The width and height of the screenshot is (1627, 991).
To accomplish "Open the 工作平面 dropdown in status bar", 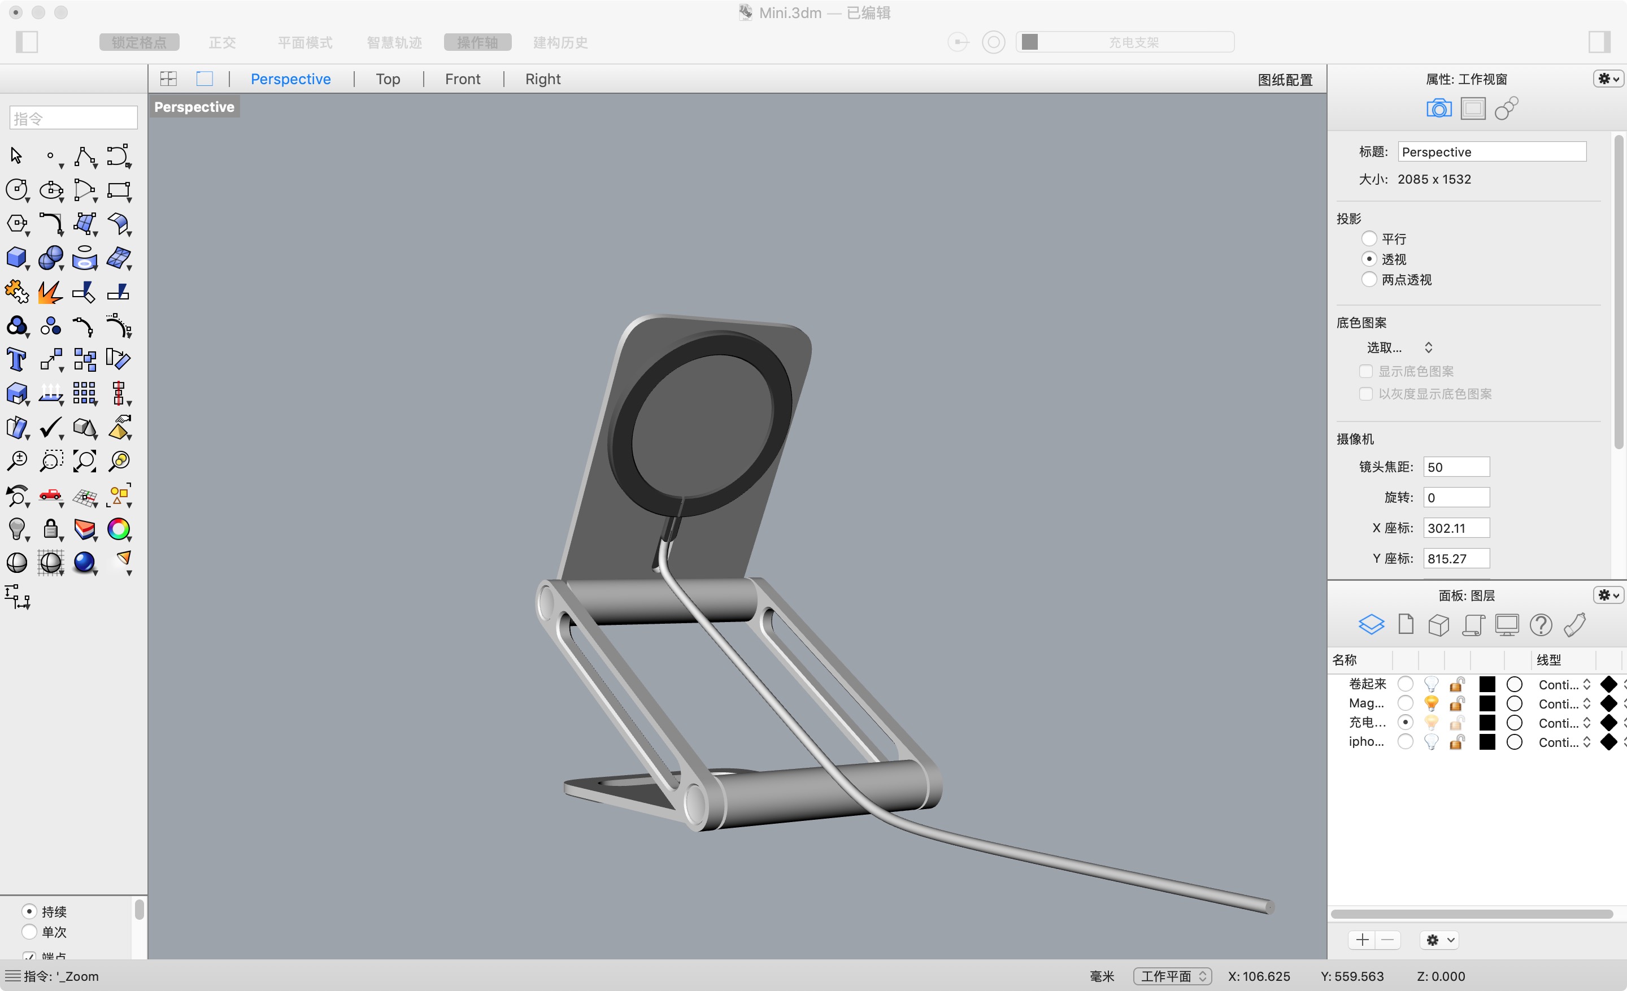I will [1172, 976].
